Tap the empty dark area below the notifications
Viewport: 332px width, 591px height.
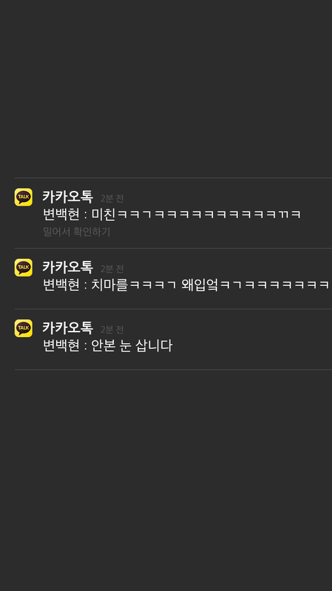[166, 480]
